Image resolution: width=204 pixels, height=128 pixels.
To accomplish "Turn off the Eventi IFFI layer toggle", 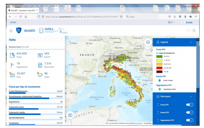I will [189, 113].
